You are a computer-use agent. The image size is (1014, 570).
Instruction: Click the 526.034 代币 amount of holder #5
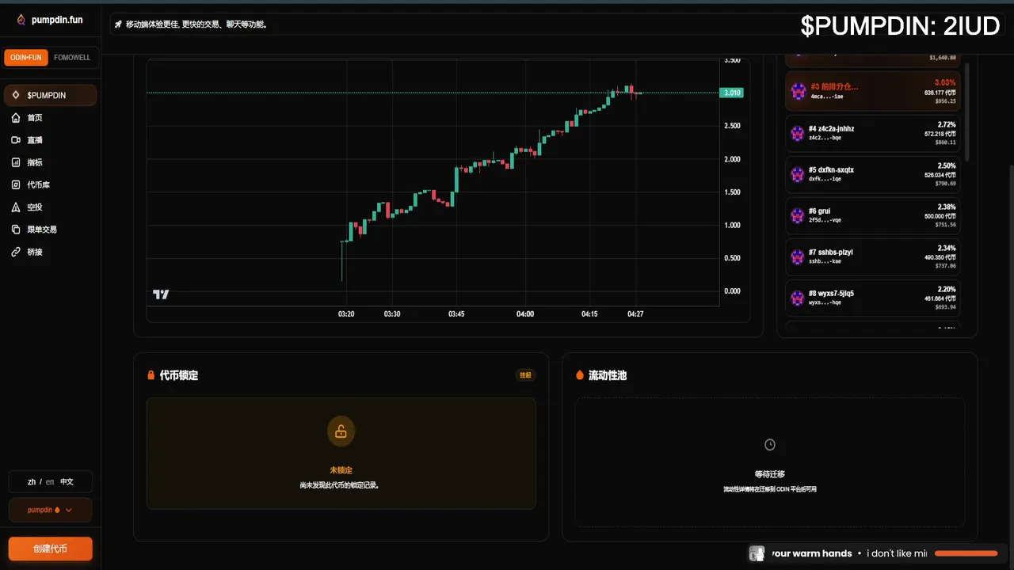tap(940, 175)
